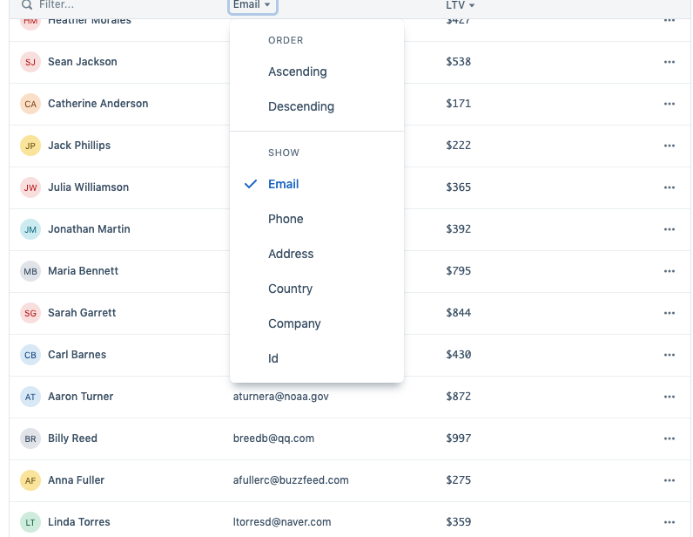Show Id in the column

[317, 358]
